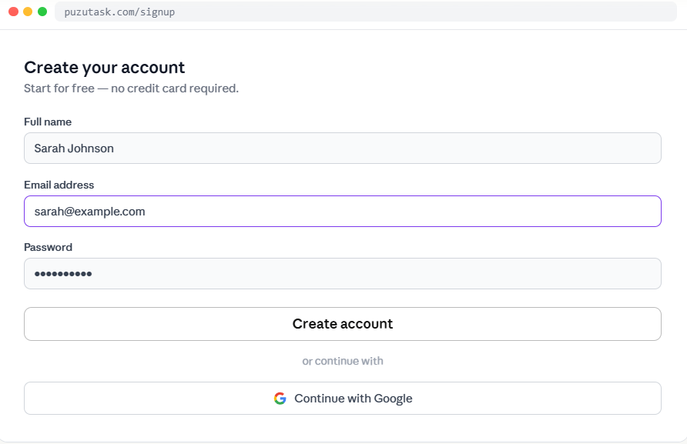Click the Start for free subtitle text
The height and width of the screenshot is (444, 687).
(59, 88)
